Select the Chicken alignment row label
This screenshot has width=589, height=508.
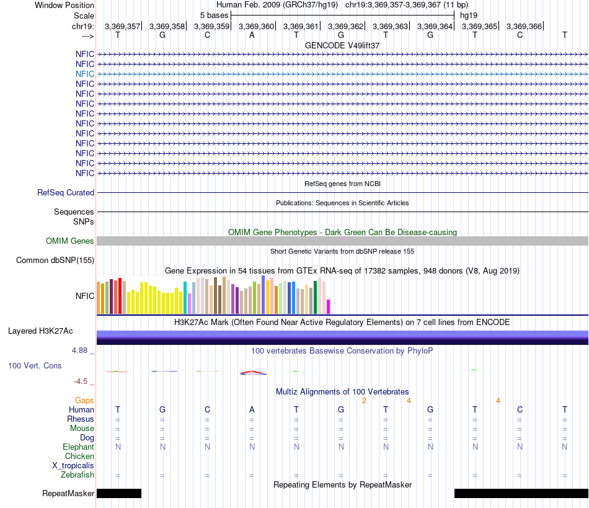click(x=79, y=456)
